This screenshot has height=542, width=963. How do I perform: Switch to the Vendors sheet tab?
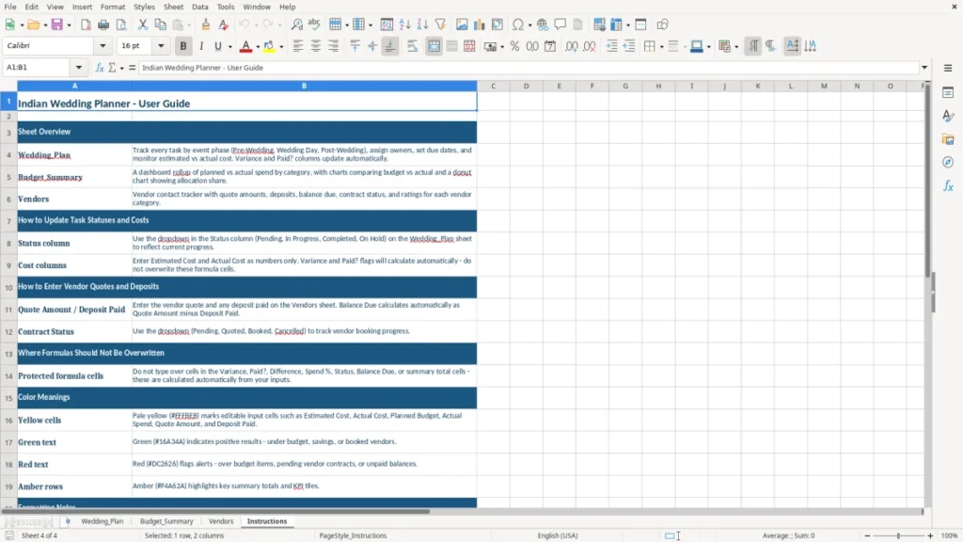[221, 521]
